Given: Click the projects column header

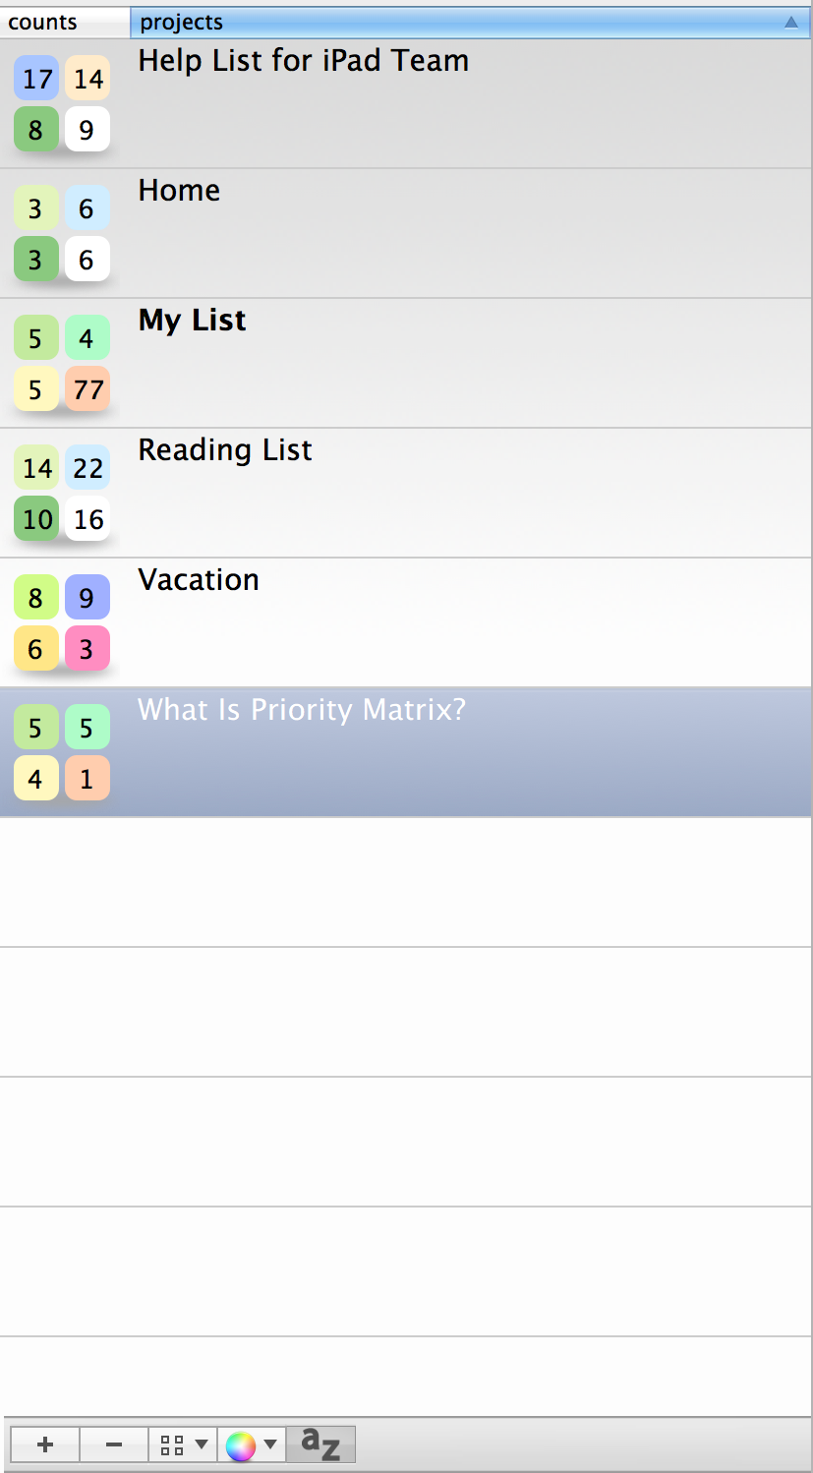Looking at the screenshot, I should (471, 22).
